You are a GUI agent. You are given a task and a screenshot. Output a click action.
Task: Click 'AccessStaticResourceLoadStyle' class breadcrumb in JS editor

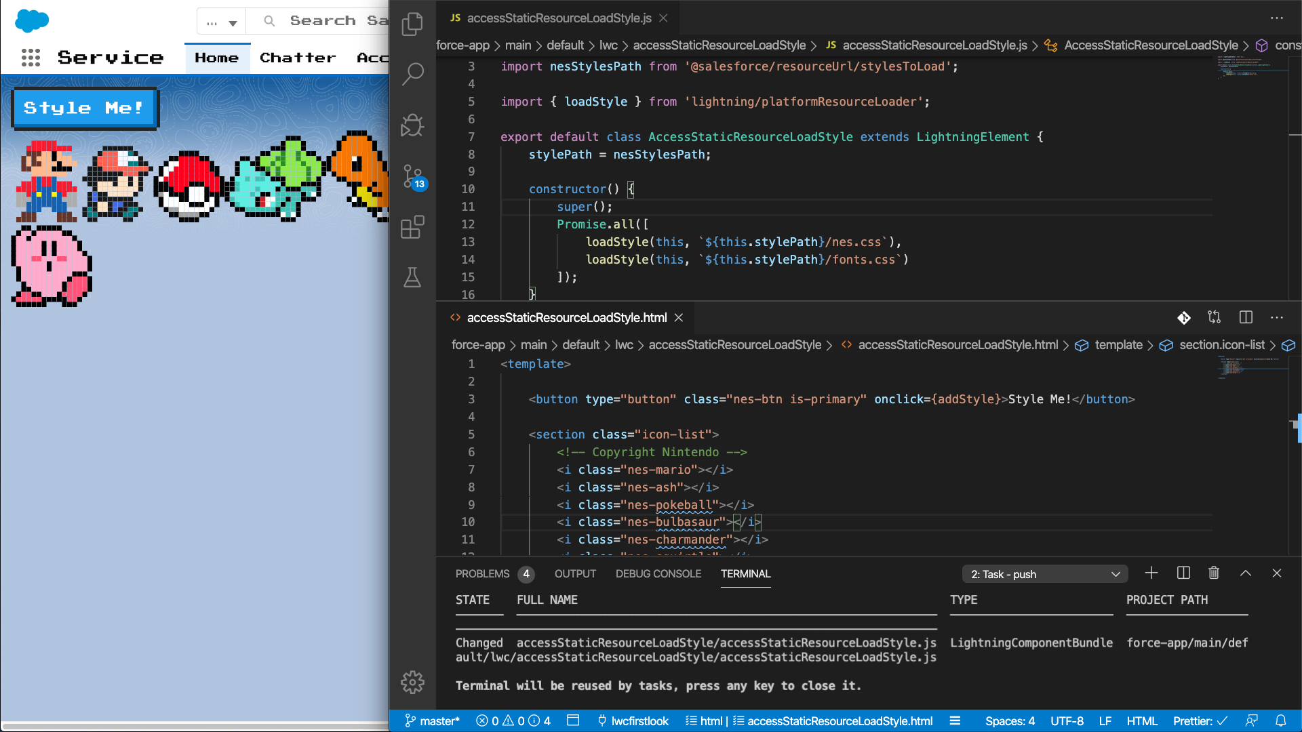(x=1151, y=45)
